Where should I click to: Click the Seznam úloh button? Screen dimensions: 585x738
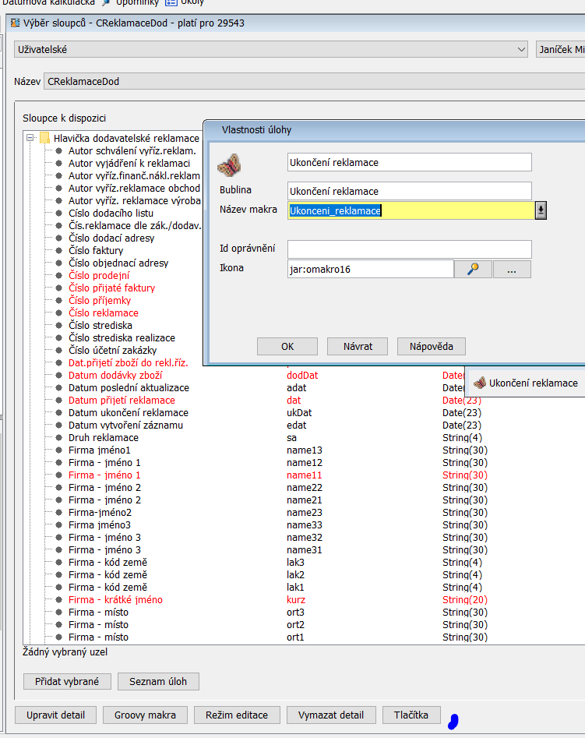[x=158, y=681]
